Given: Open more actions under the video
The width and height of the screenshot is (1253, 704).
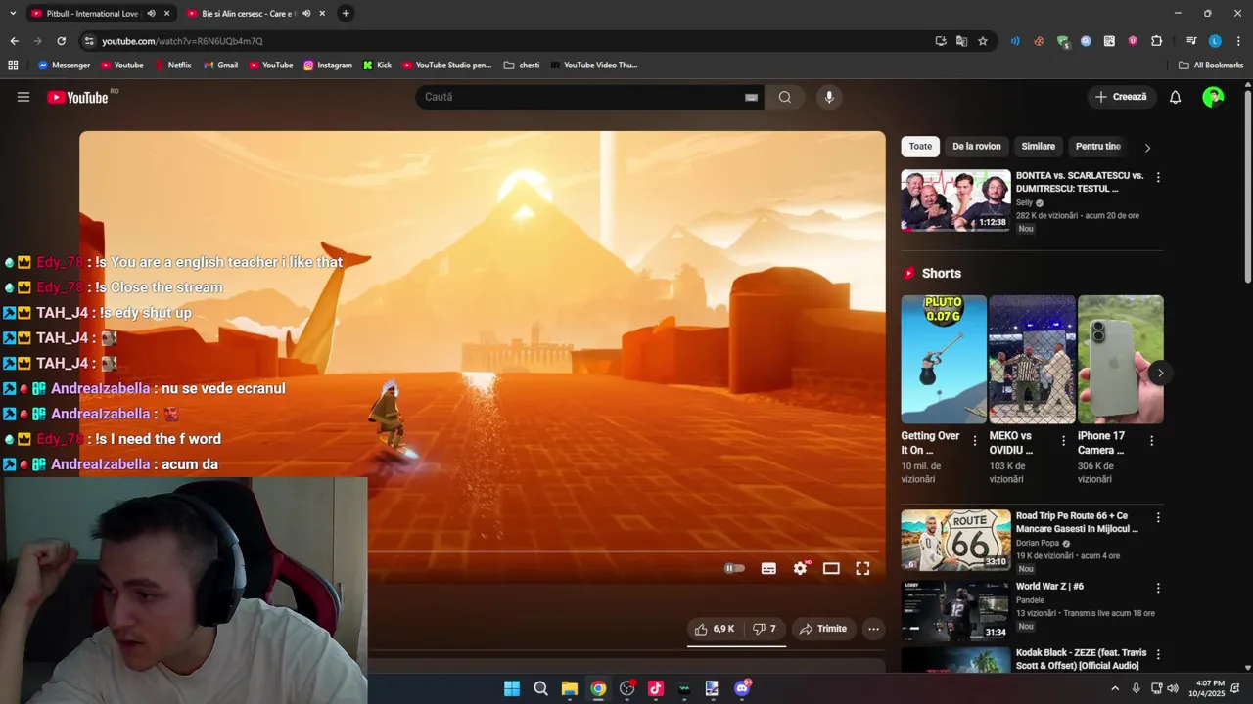Looking at the screenshot, I should [x=873, y=629].
